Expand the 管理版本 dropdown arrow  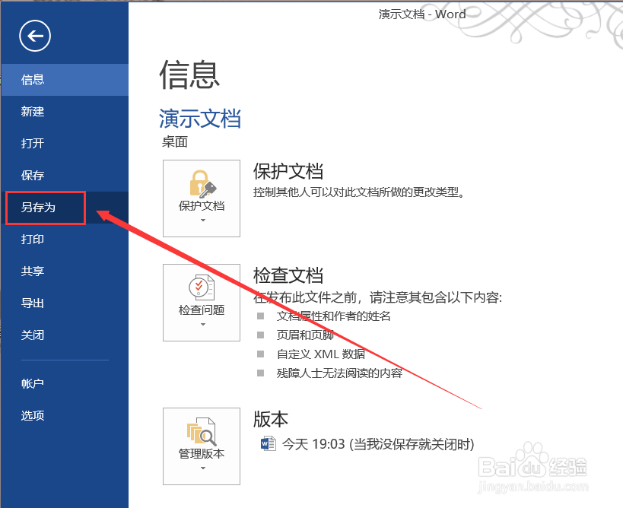(x=203, y=468)
